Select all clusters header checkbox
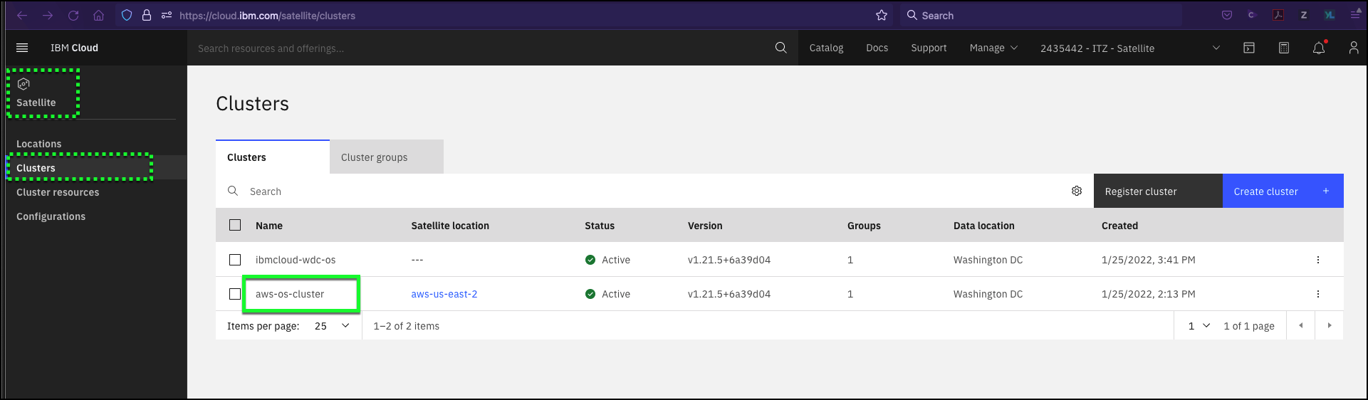Image resolution: width=1368 pixels, height=400 pixels. (x=235, y=225)
